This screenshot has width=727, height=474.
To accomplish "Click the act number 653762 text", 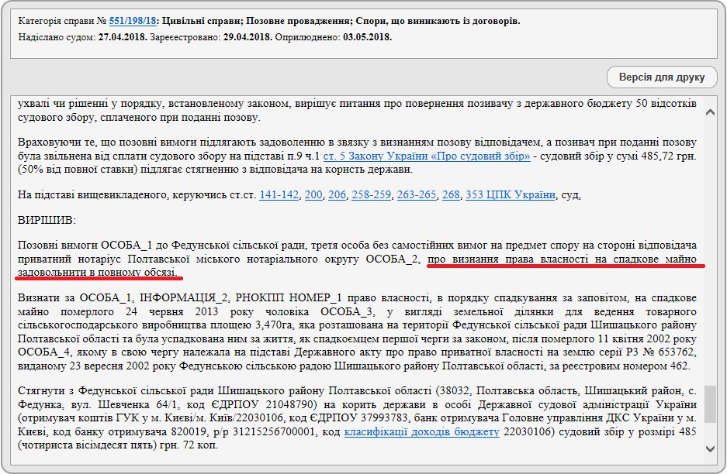I will (x=677, y=352).
